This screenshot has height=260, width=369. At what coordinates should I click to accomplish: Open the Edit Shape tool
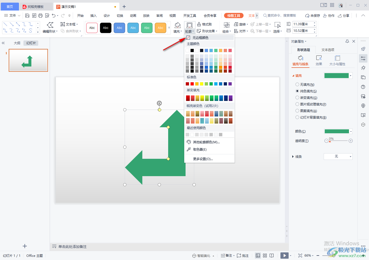click(x=50, y=28)
